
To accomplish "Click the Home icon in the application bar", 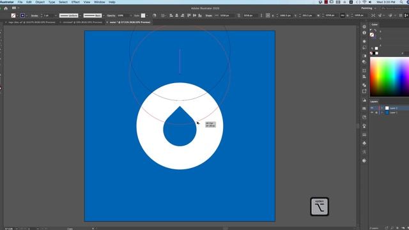I will click(x=6, y=8).
